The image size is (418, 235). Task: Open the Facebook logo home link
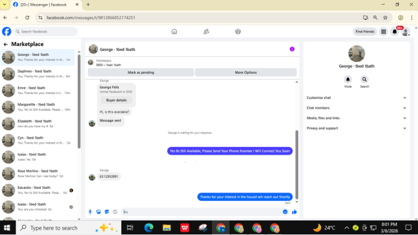tap(6, 32)
